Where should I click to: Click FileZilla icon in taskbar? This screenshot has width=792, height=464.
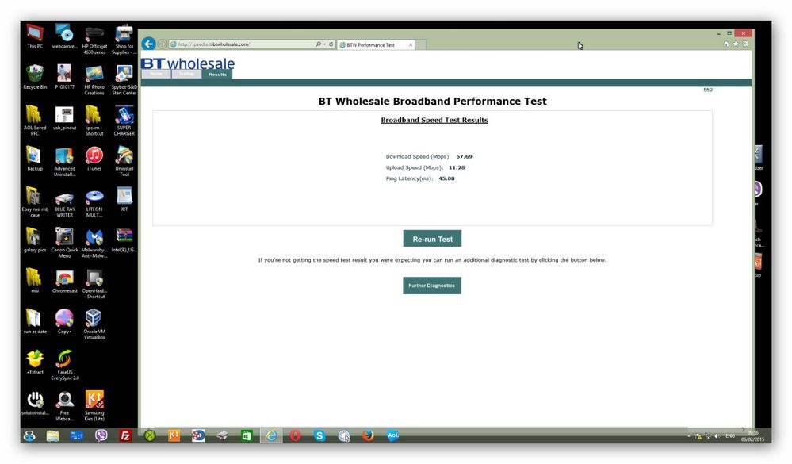pos(124,435)
